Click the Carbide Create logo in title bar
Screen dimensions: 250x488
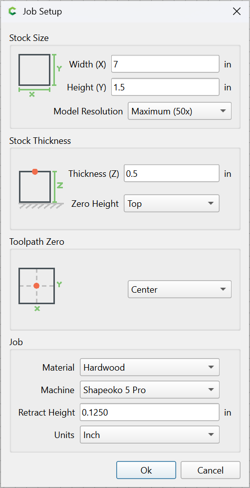pyautogui.click(x=12, y=11)
